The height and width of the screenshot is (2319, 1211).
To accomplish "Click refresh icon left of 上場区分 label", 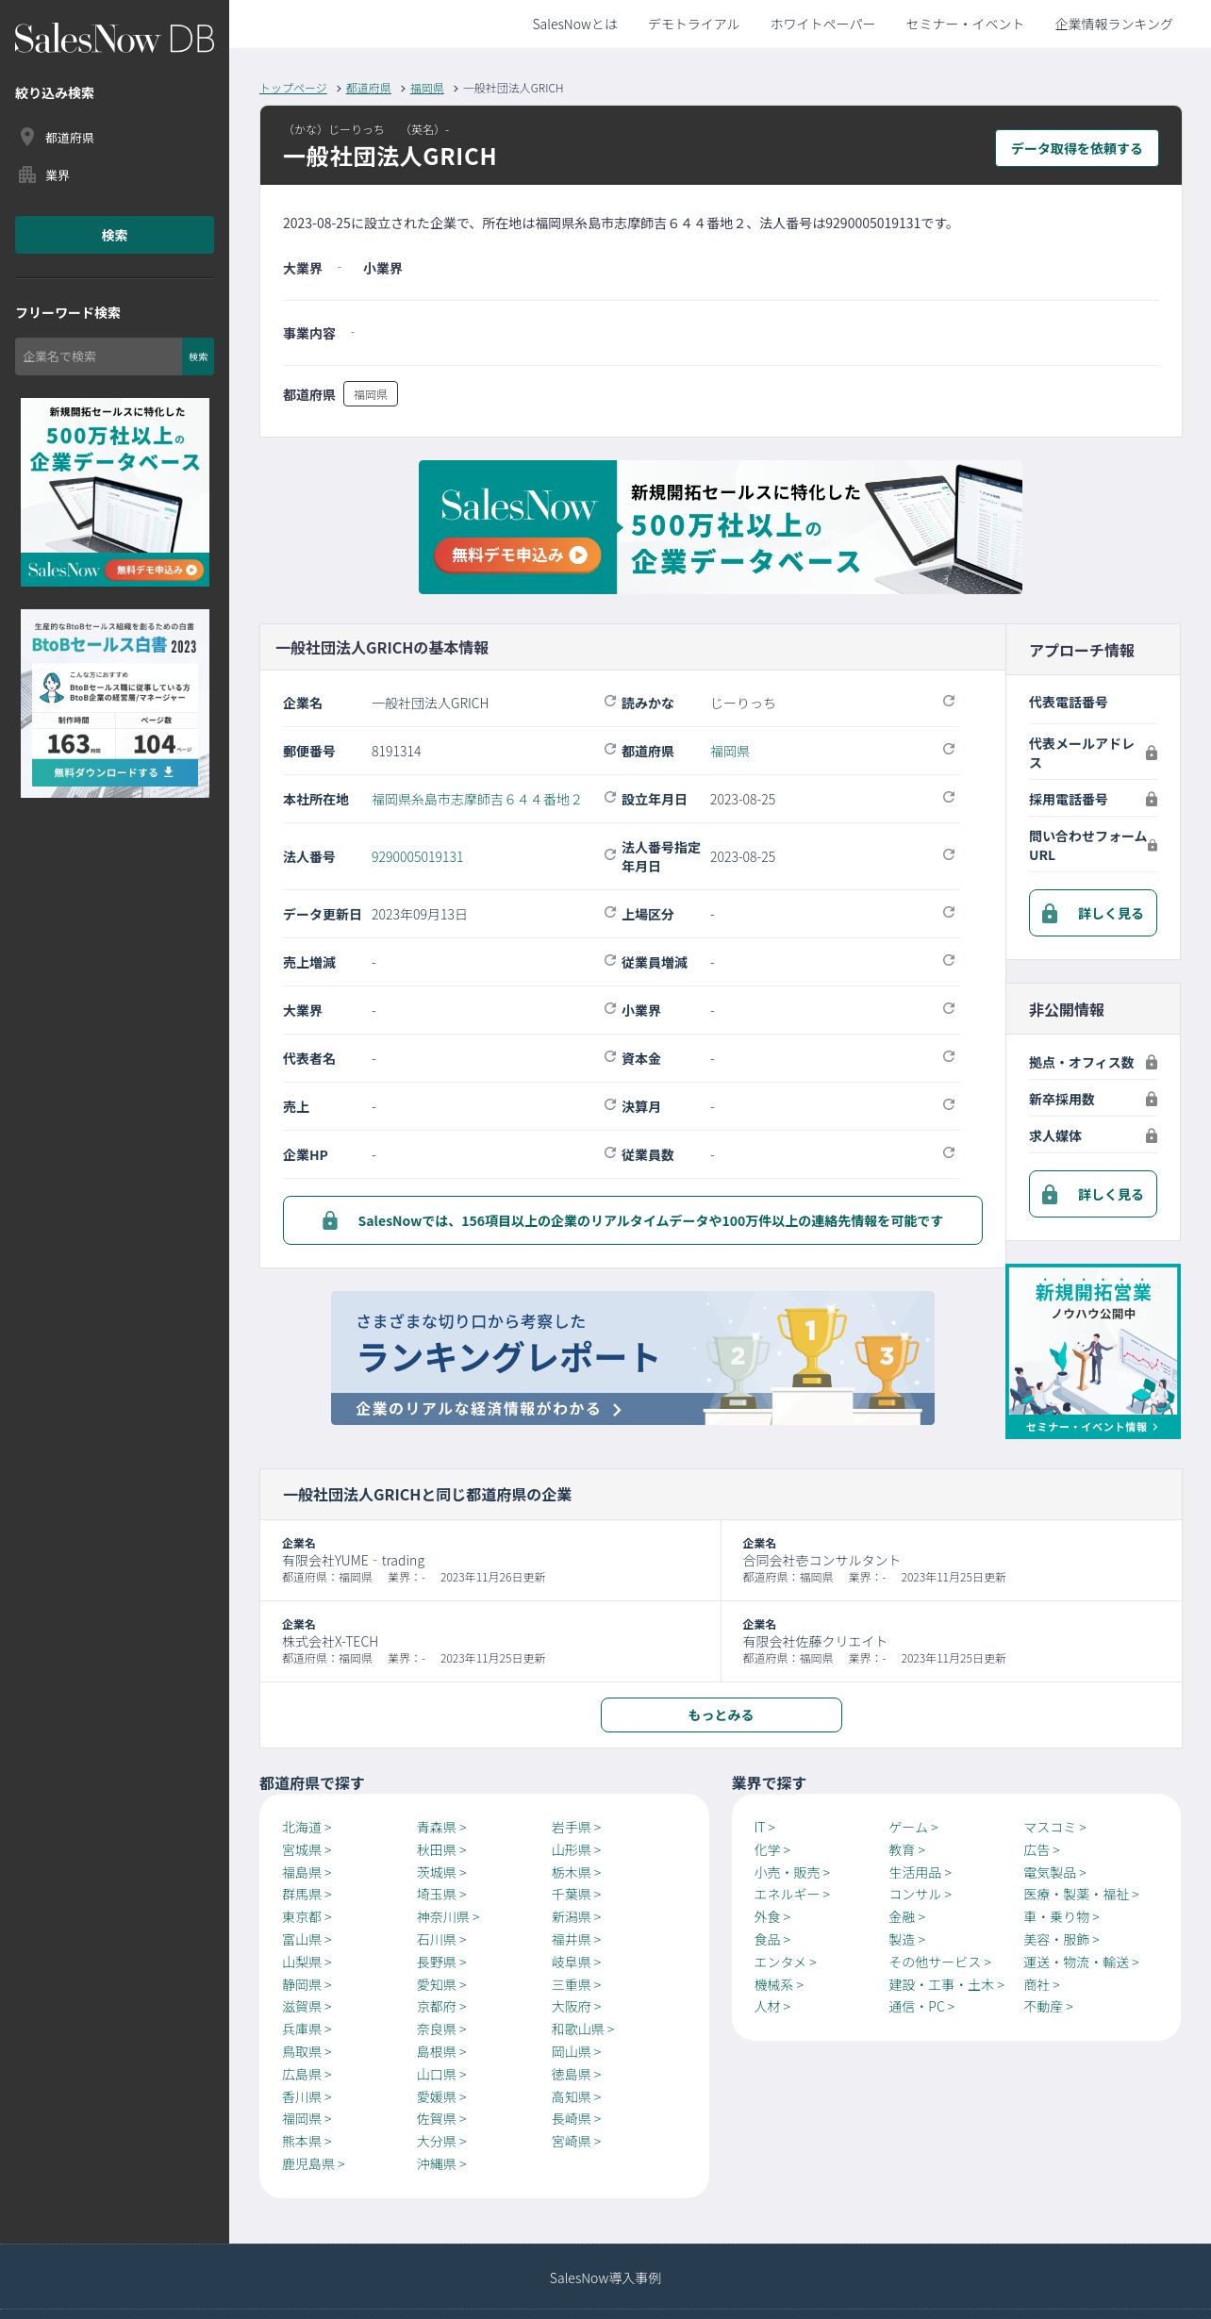I will click(610, 912).
